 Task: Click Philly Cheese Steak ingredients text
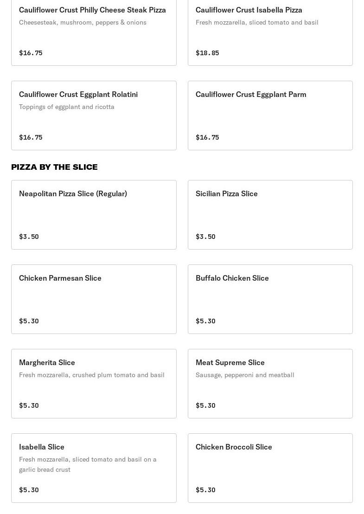tap(83, 22)
